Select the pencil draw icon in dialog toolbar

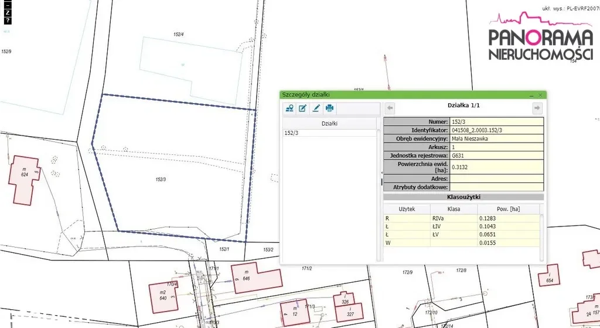(316, 108)
